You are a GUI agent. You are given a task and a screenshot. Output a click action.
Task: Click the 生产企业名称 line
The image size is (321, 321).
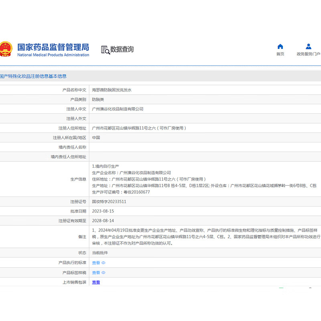[132, 173]
